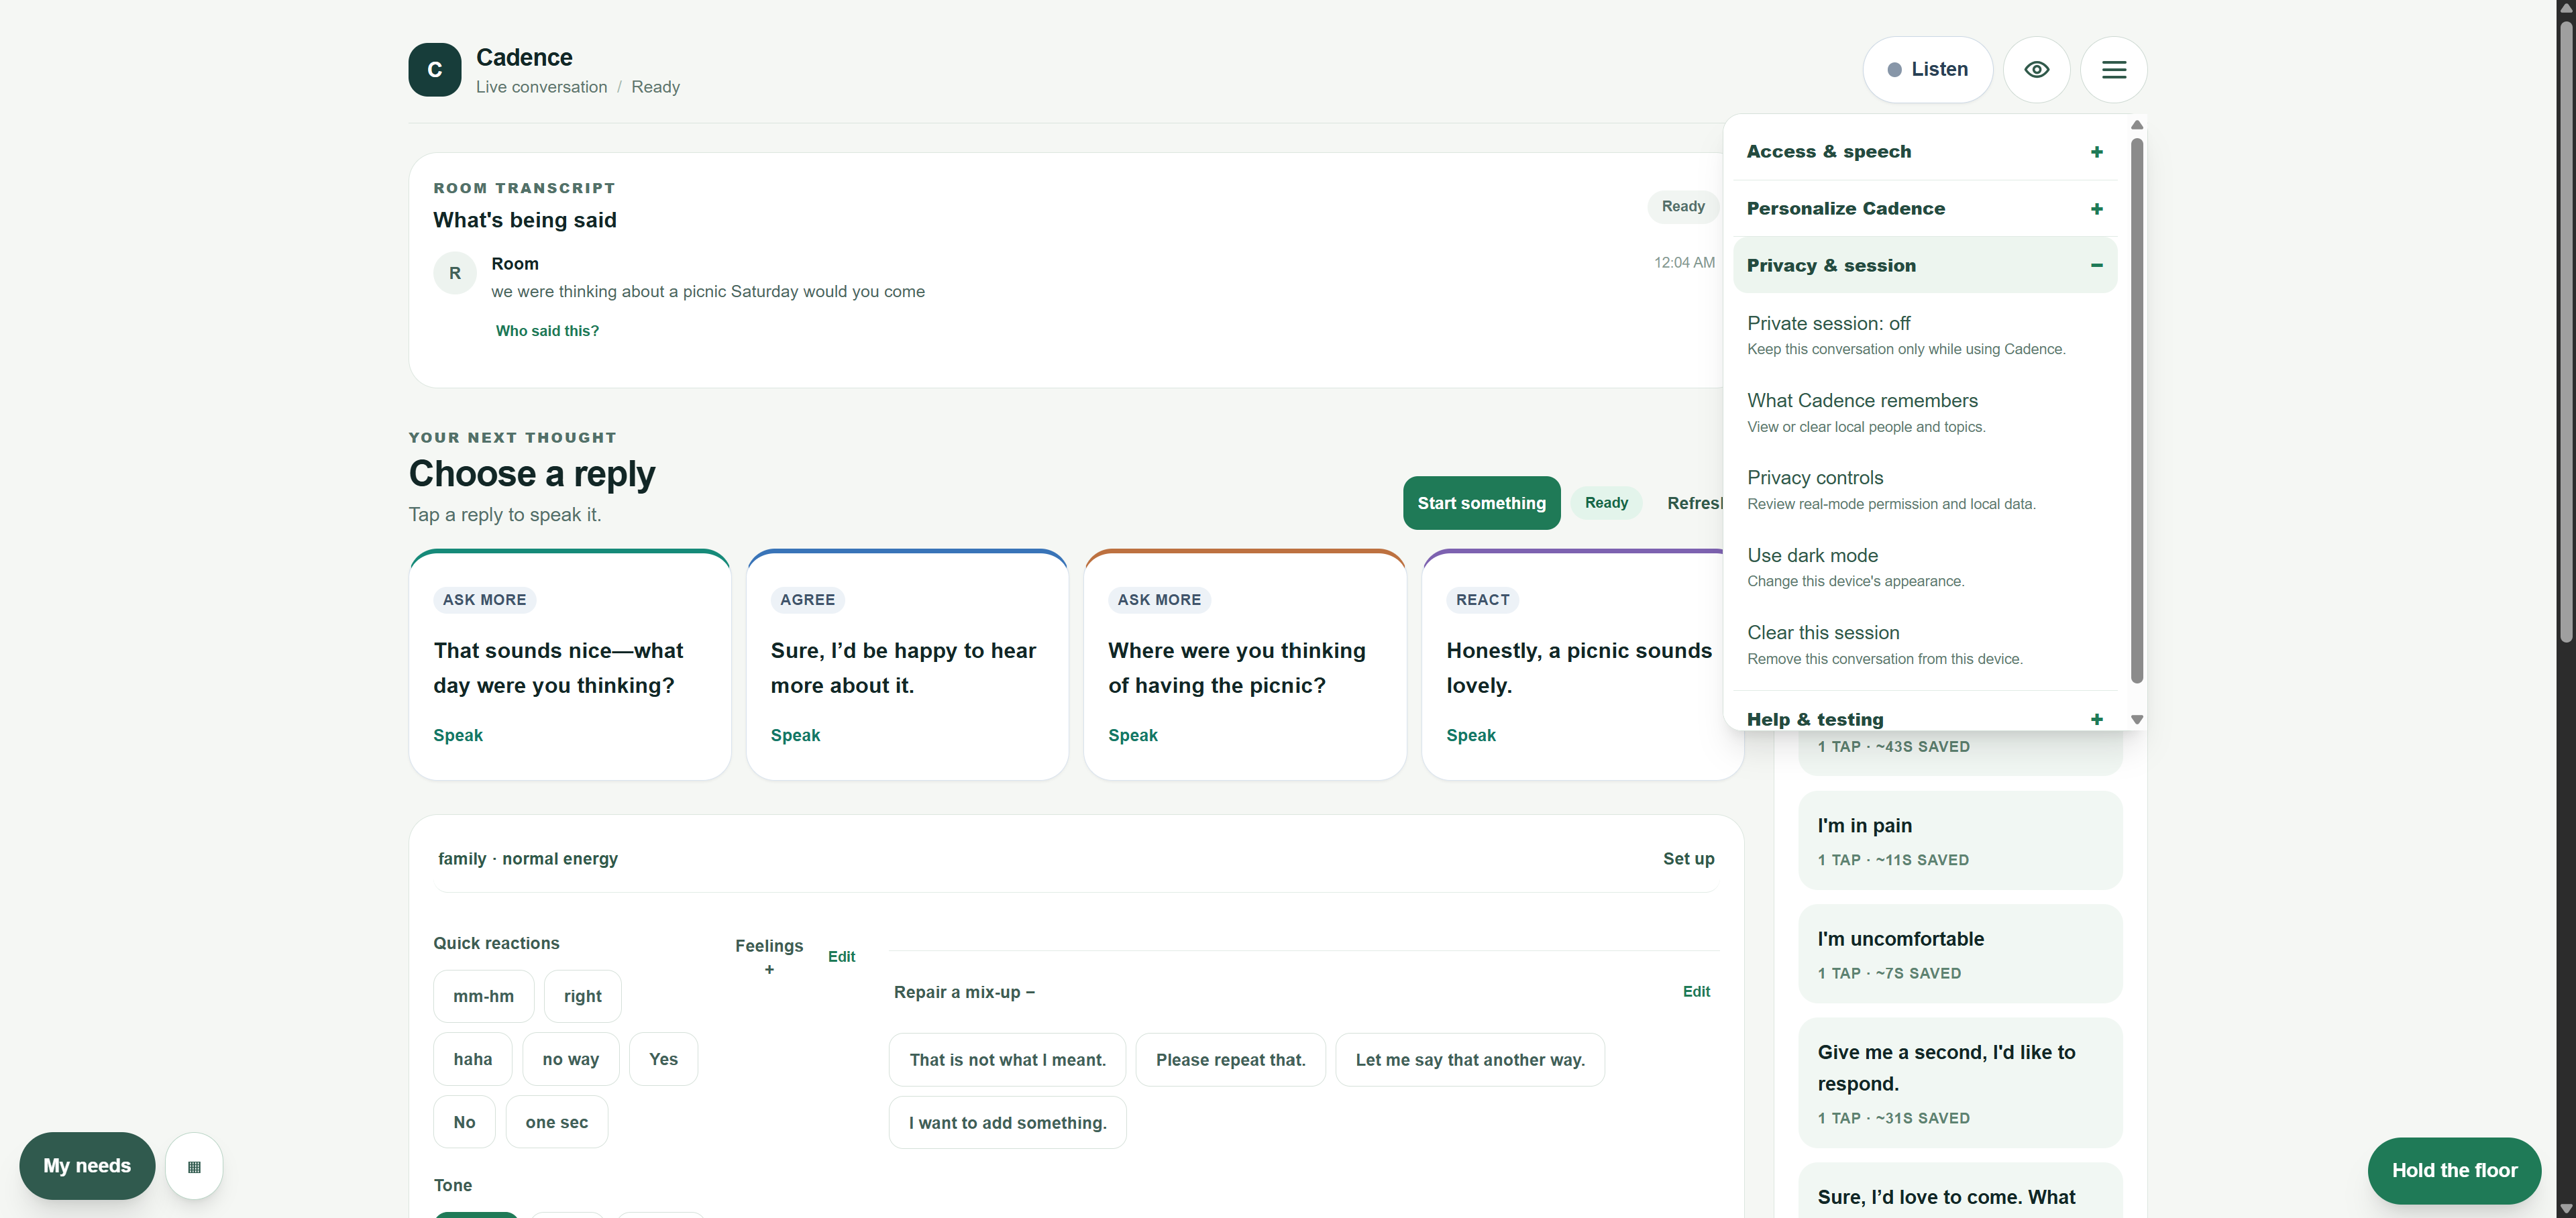Tap the mm-hm quick reaction
Viewport: 2576px width, 1218px height.
(x=483, y=996)
